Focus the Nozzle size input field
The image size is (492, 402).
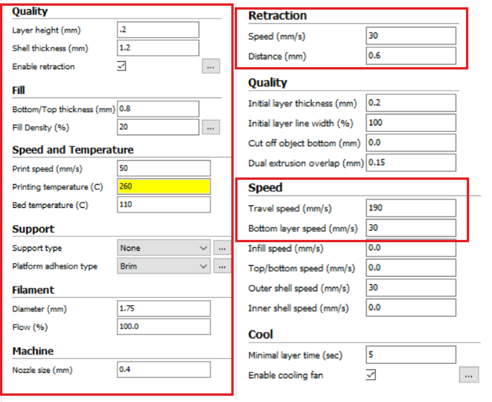coord(164,369)
